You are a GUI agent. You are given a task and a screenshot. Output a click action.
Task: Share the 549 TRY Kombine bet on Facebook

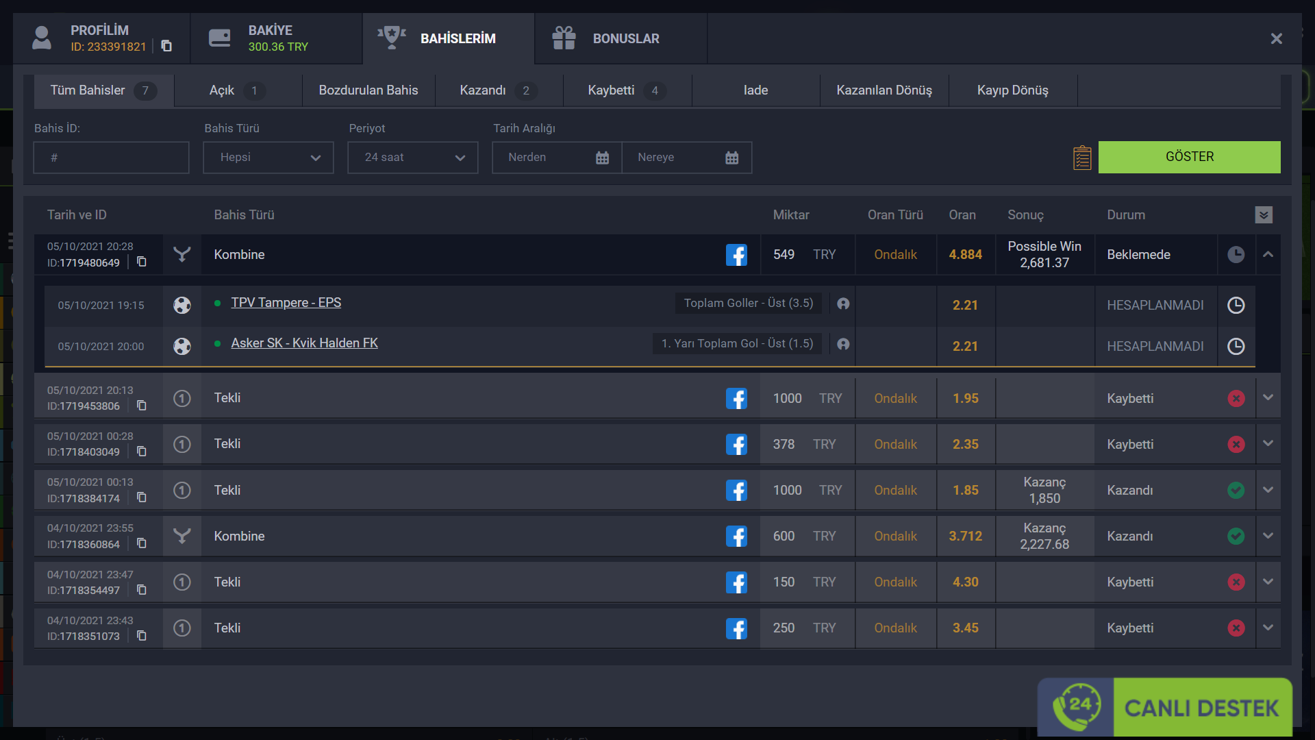[736, 255]
